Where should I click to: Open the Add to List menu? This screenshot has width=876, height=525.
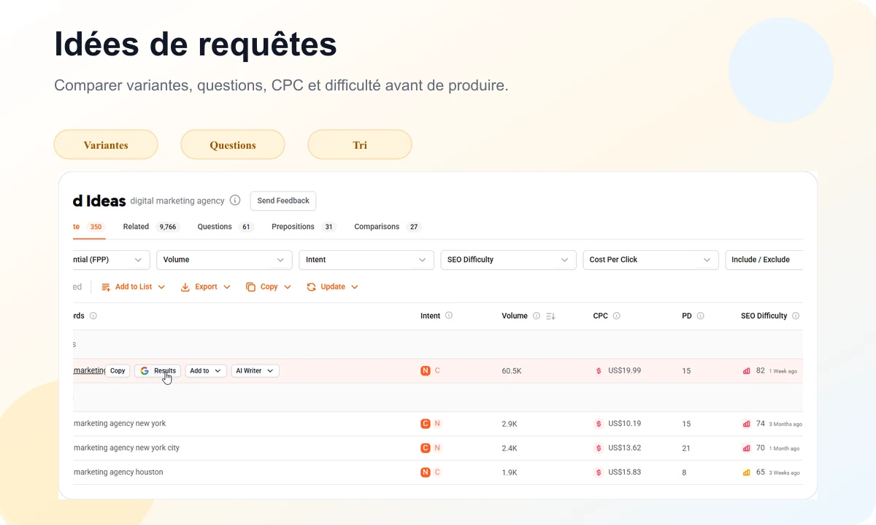pos(134,287)
